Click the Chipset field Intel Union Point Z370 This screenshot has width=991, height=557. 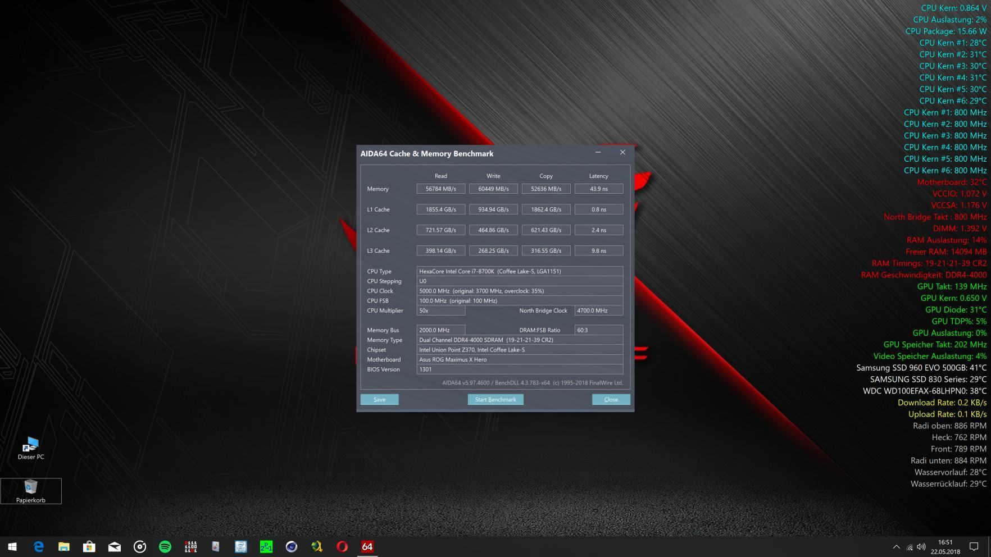tap(520, 350)
